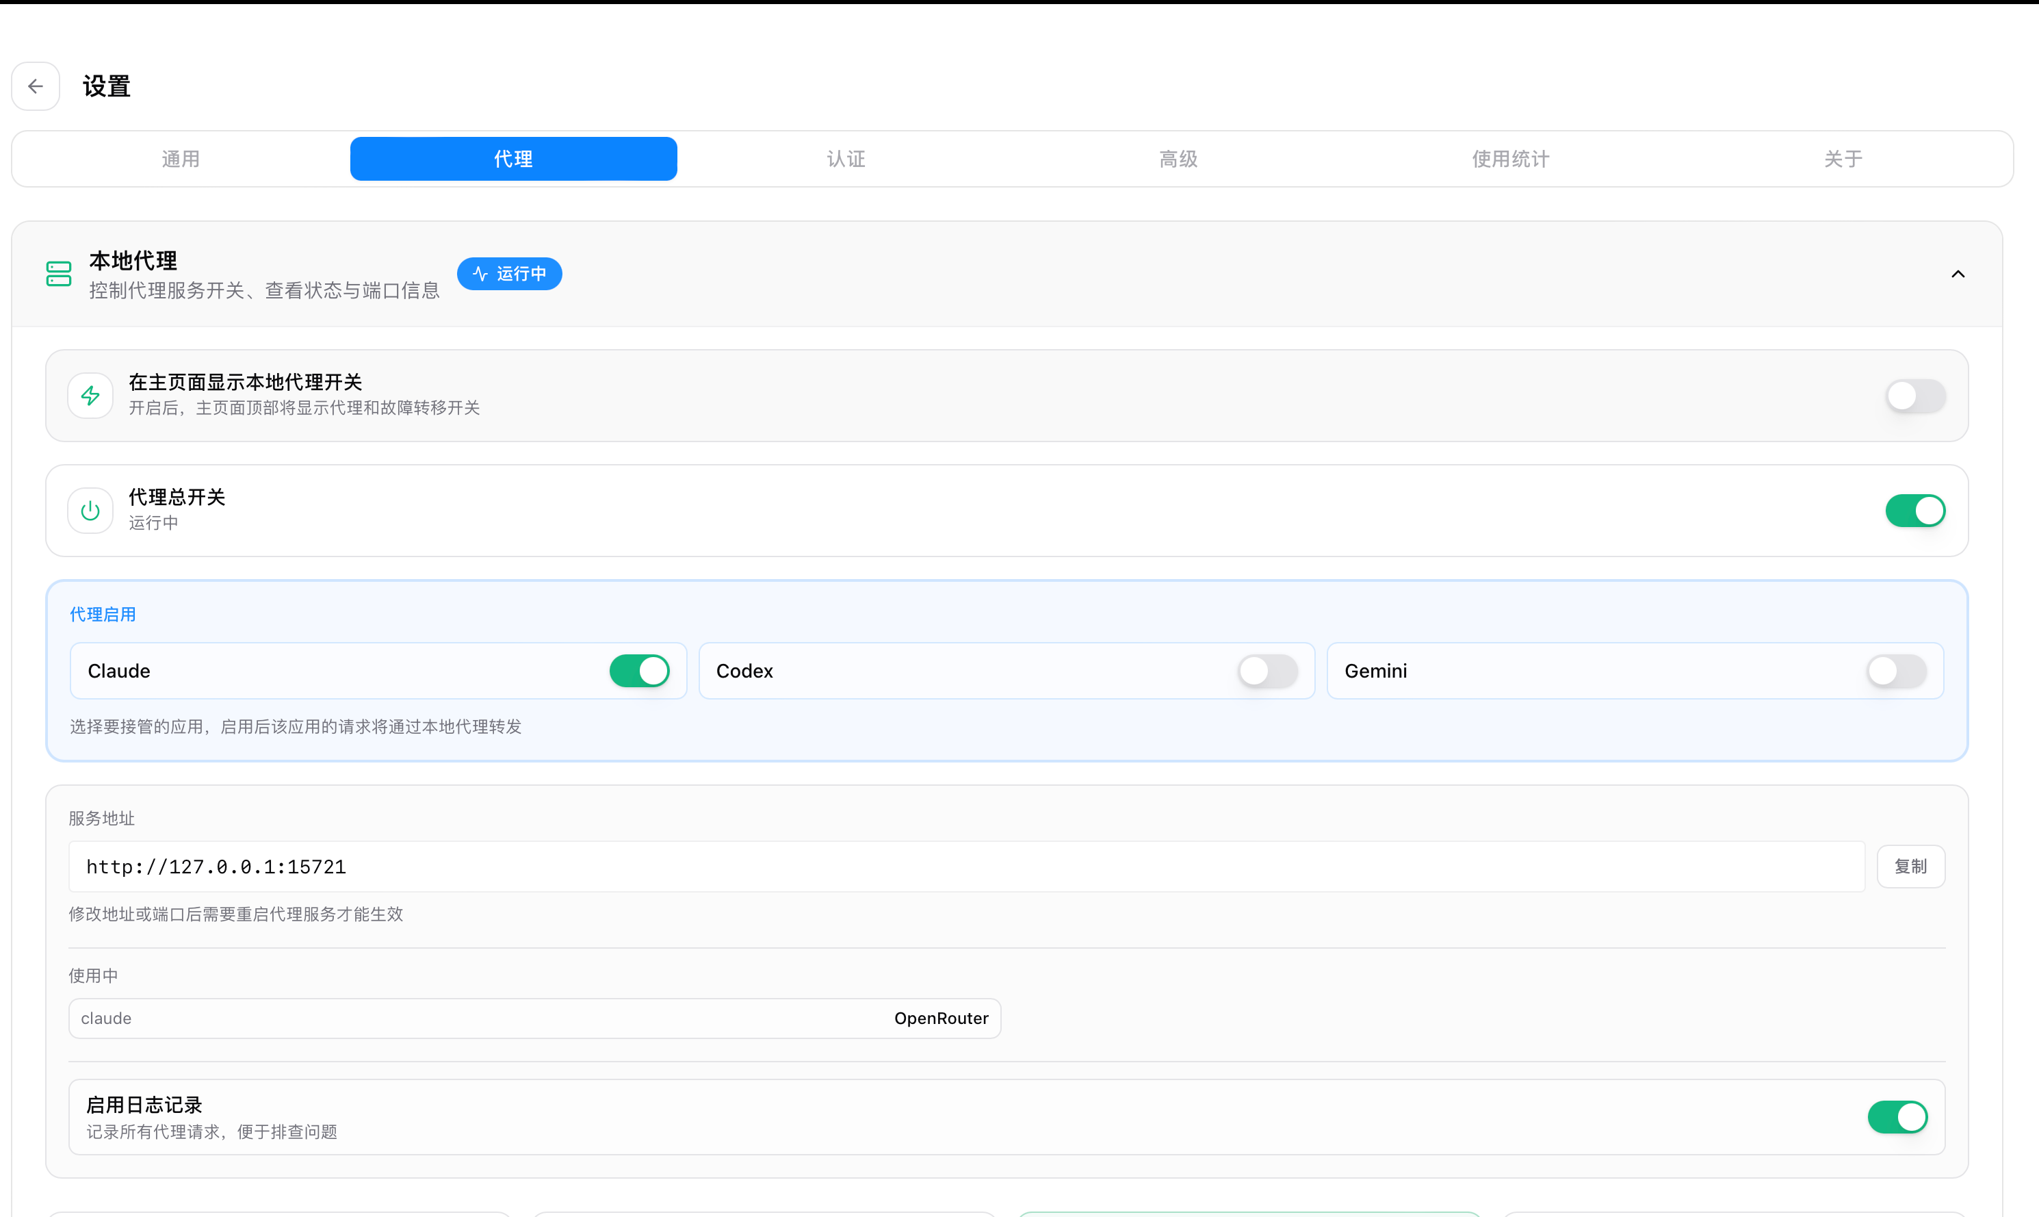Screen dimensions: 2039x1217
Task: Click the activity pulse icon in 运行中 badge
Action: (480, 274)
